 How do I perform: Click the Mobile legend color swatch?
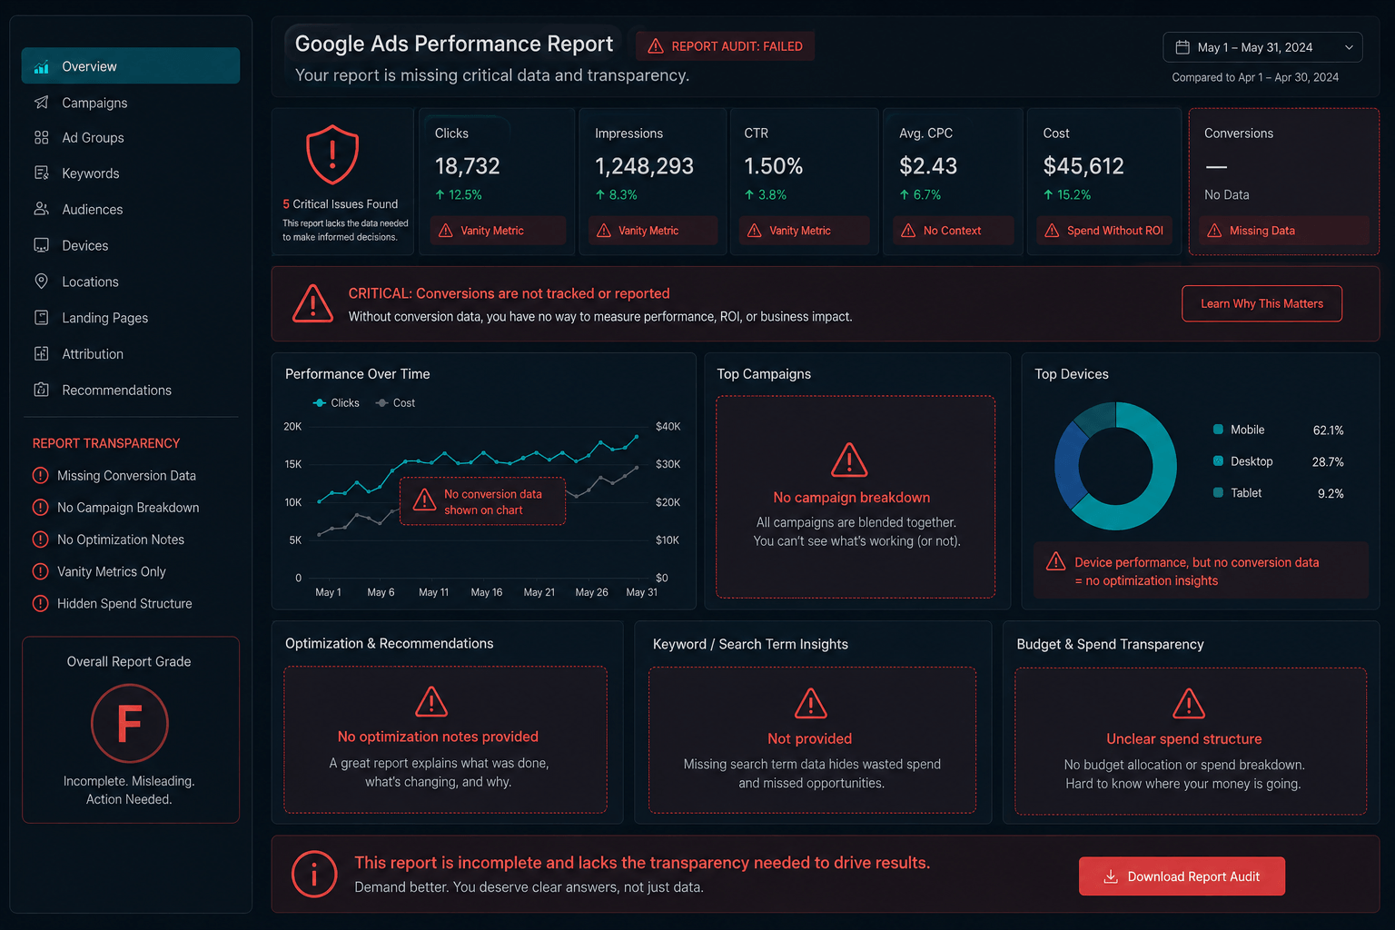point(1218,430)
